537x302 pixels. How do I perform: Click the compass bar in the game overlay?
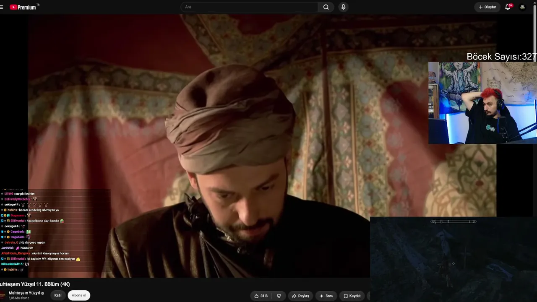[x=454, y=221]
